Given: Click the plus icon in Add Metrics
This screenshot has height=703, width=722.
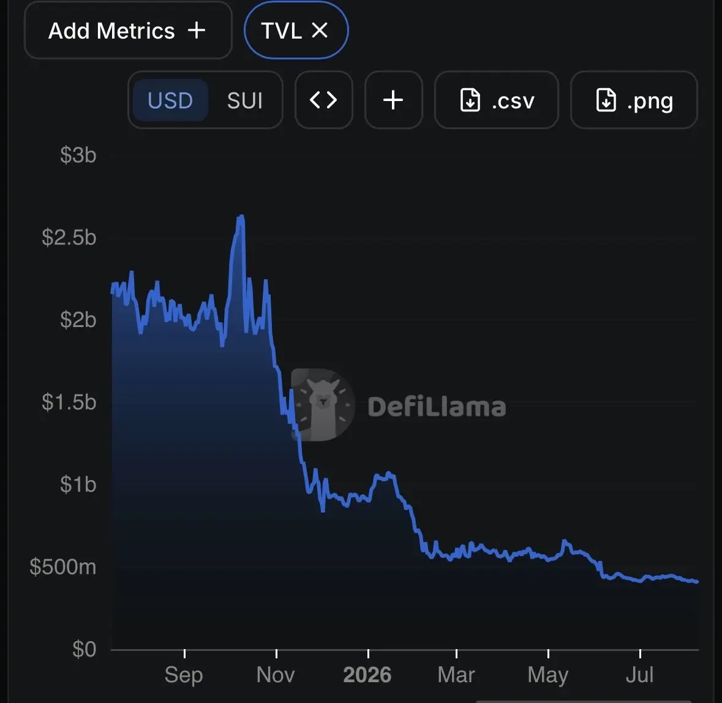Looking at the screenshot, I should (x=197, y=31).
